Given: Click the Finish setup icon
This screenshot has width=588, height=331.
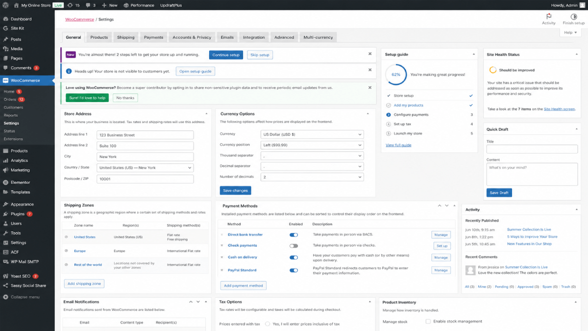Looking at the screenshot, I should point(574,19).
